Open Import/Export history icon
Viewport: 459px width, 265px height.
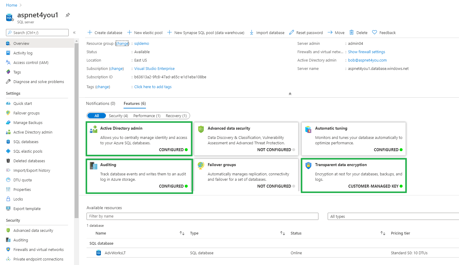[x=8, y=170]
